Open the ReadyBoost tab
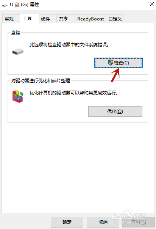This screenshot has width=156, height=229. click(x=90, y=19)
